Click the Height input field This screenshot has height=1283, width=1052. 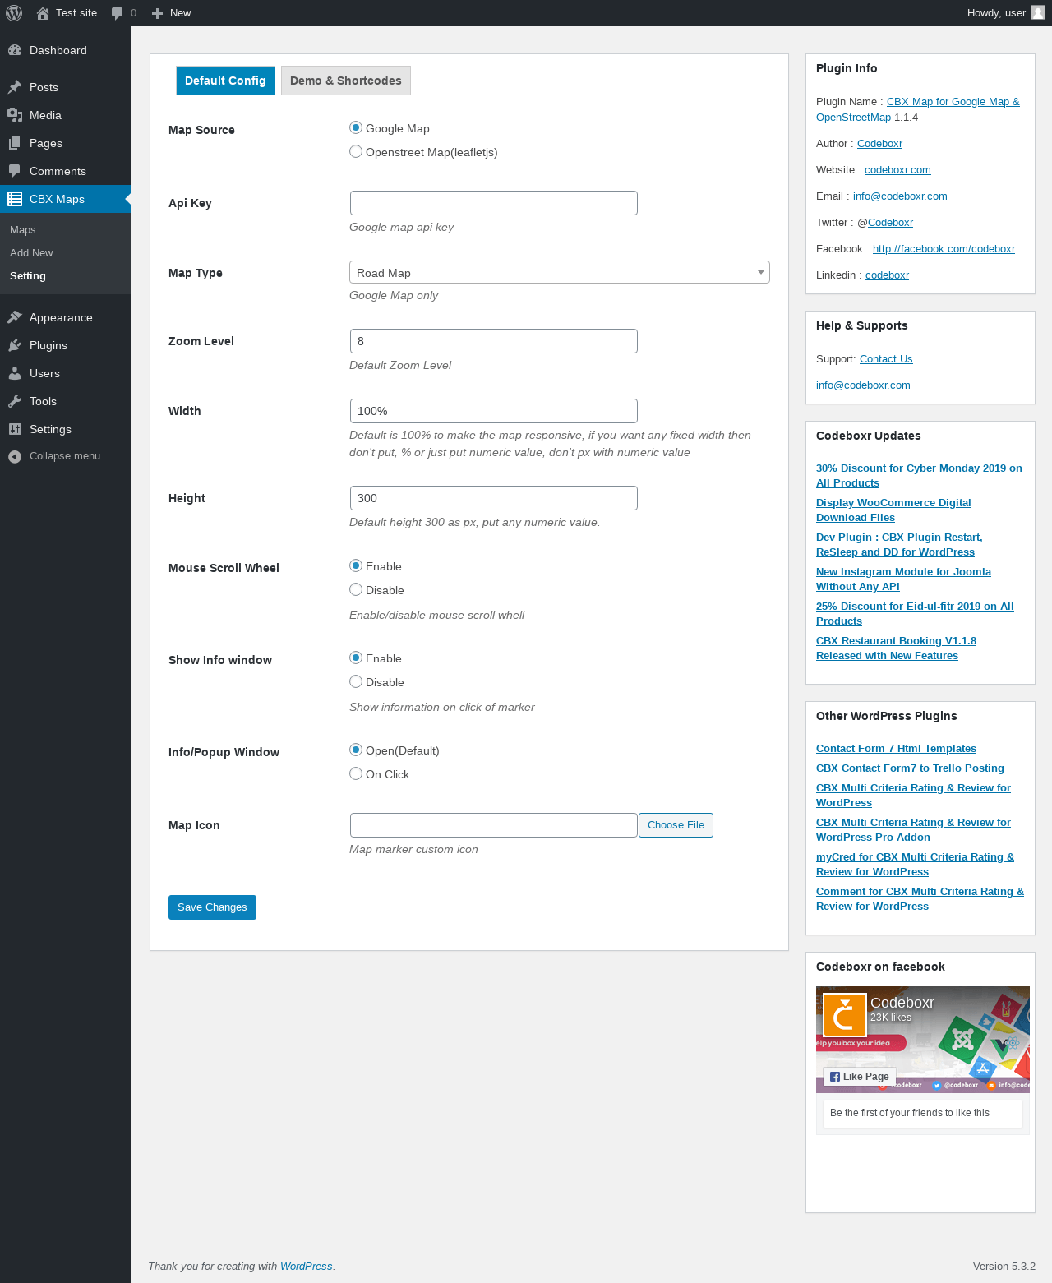(494, 498)
